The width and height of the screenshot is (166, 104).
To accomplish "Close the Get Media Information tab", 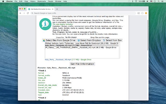I will click(x=53, y=9).
